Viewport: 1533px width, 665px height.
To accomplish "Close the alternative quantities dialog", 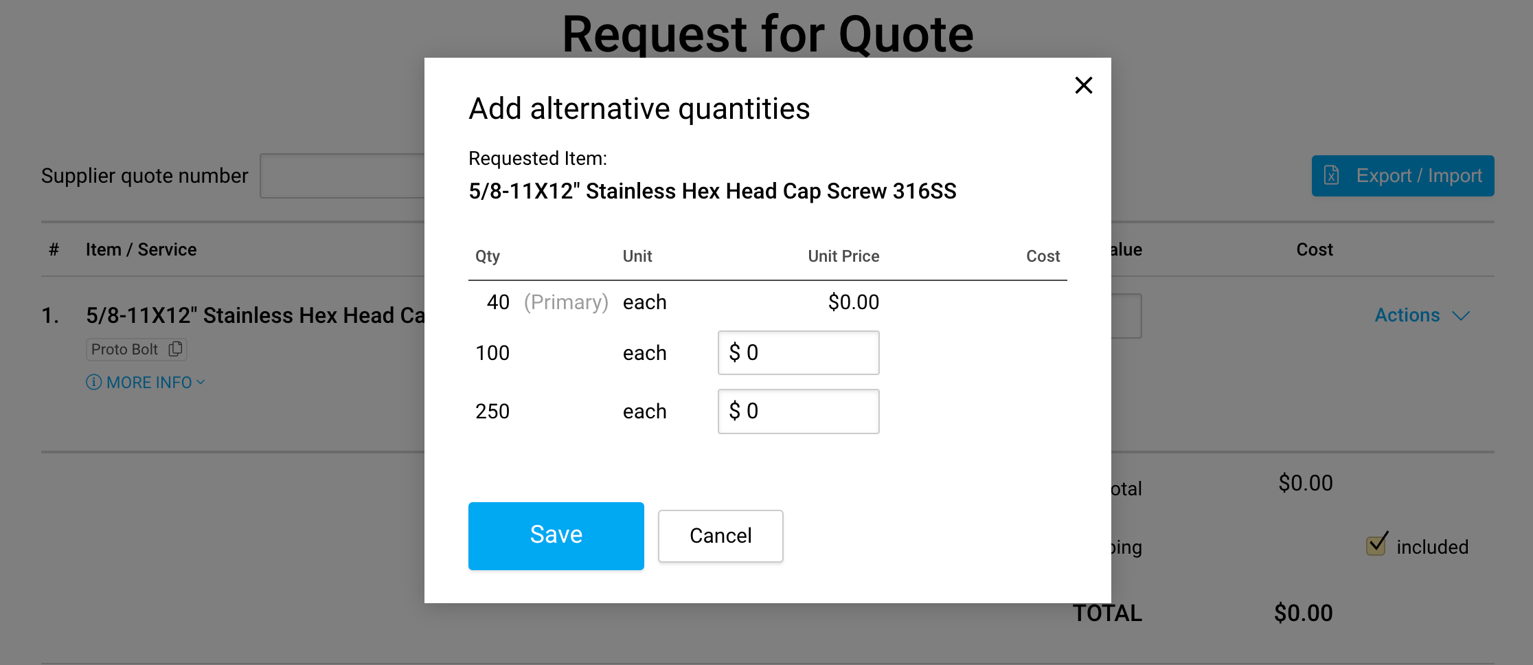I will coord(1083,85).
